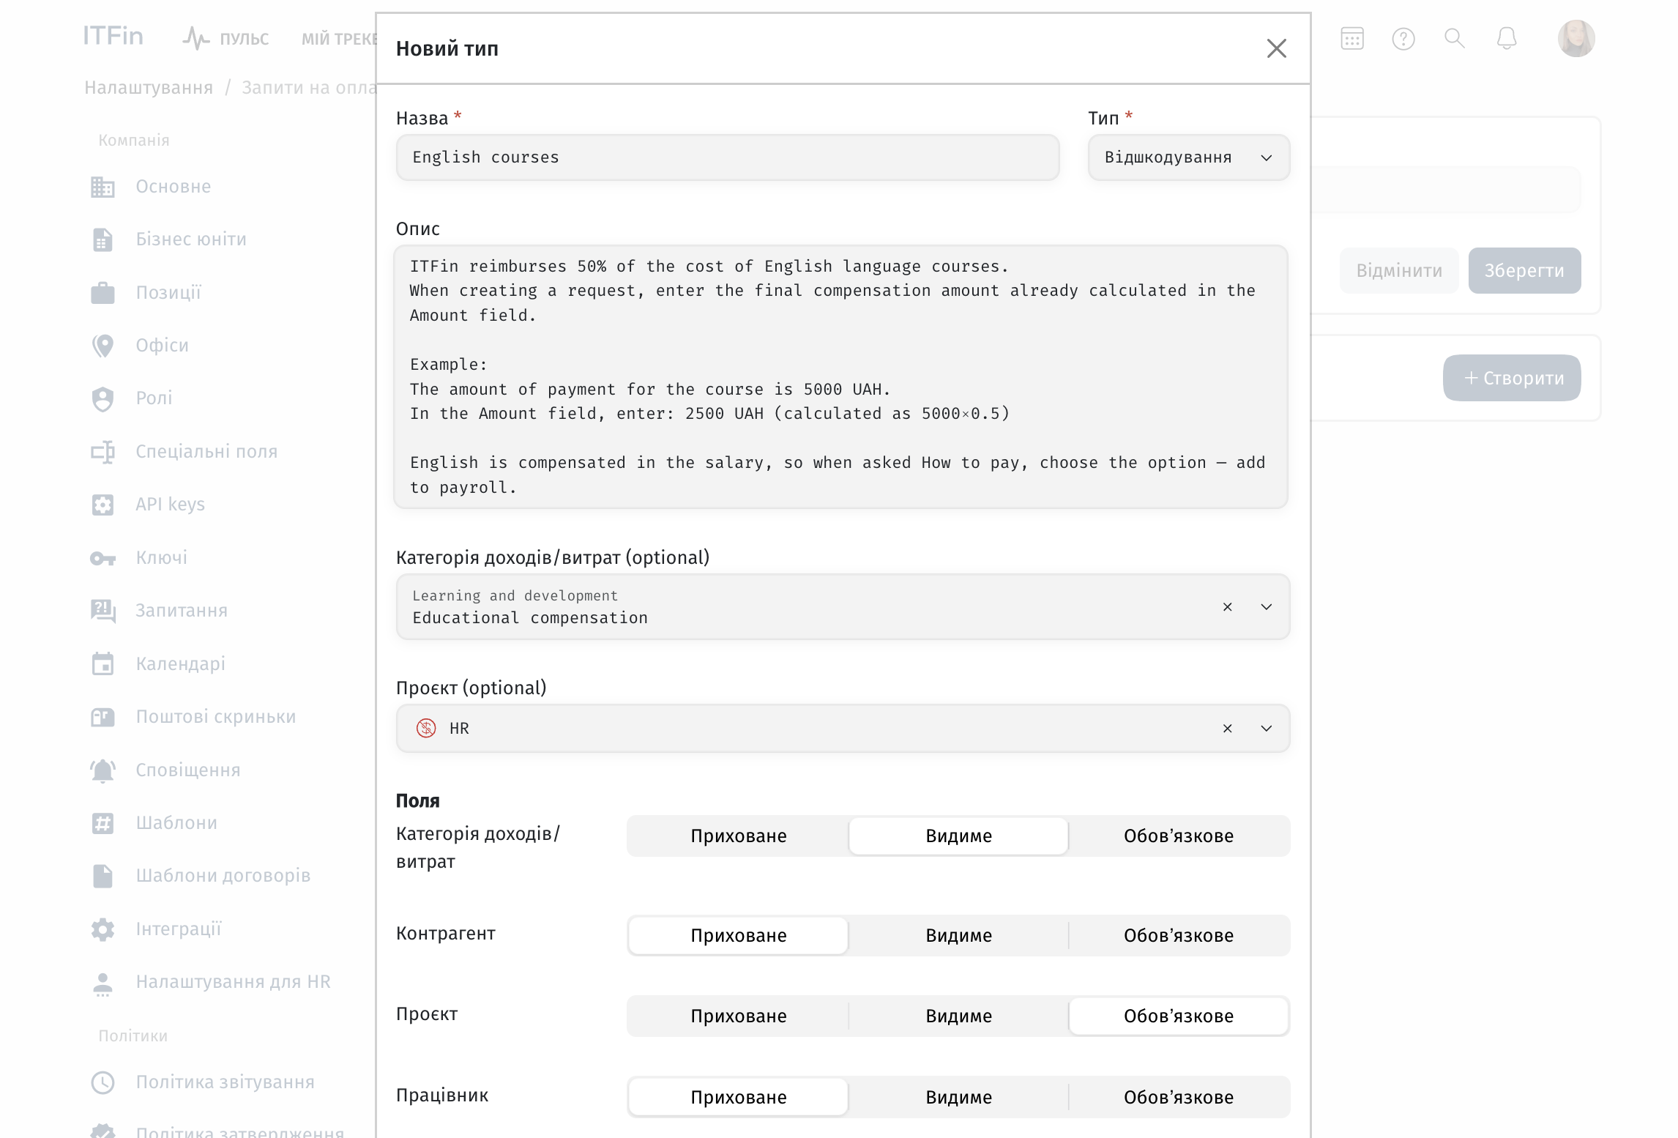Click the Бізнес юніти document icon
This screenshot has width=1678, height=1138.
pyautogui.click(x=102, y=239)
